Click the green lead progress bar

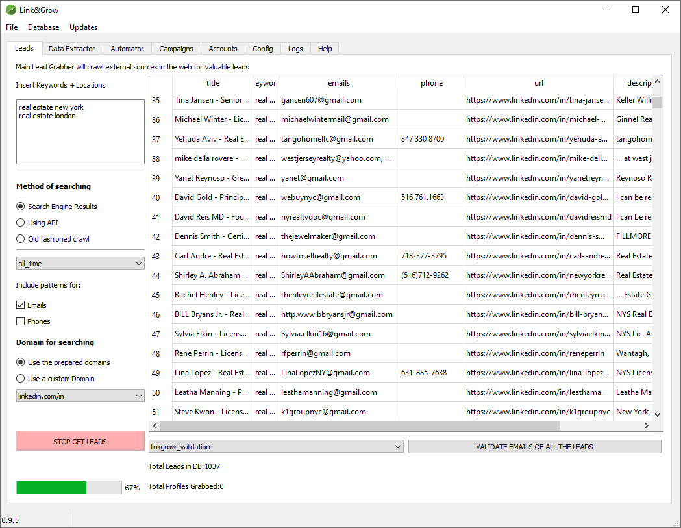coord(68,487)
